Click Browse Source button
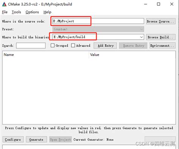Viewport: 179px width, 149px height. click(161, 21)
